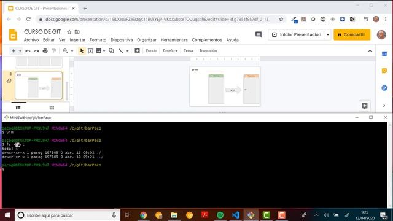This screenshot has width=393, height=221.
Task: Redo the last action
Action: (37, 51)
